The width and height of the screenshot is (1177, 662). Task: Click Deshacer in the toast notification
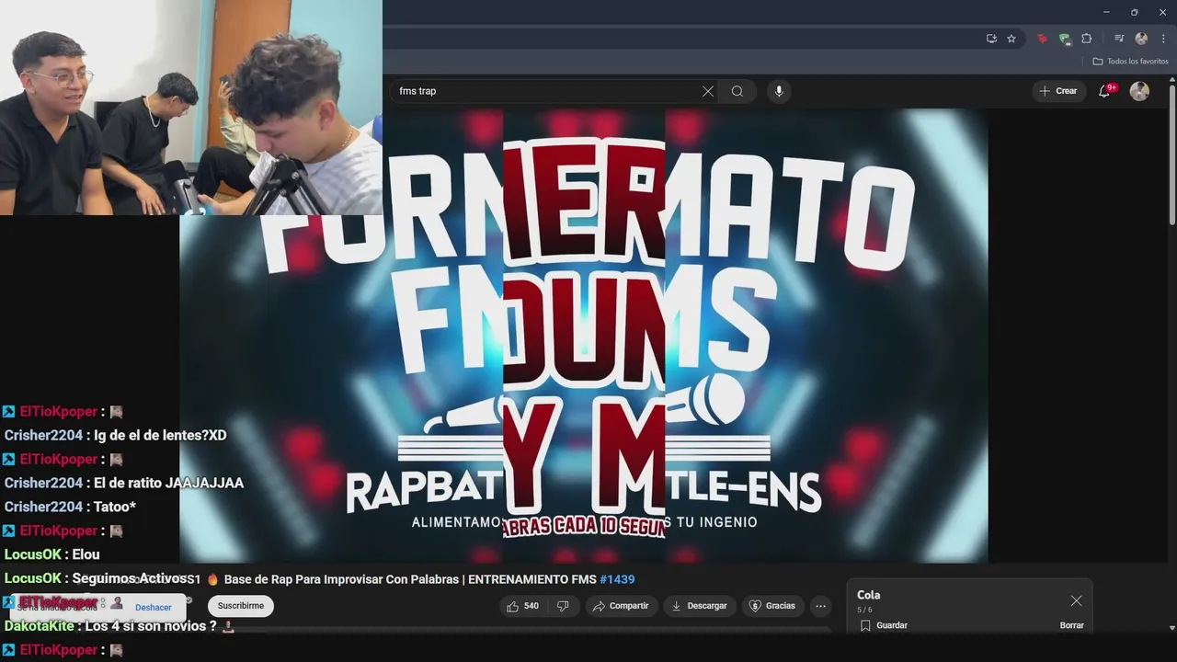coord(154,608)
